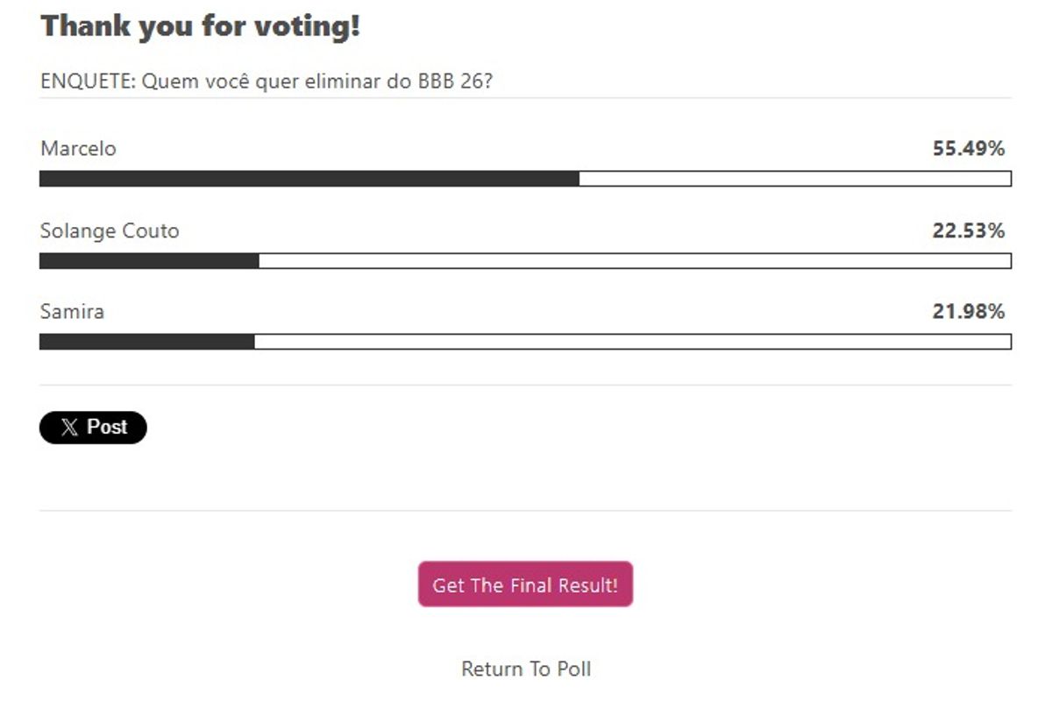Click the 55.49% result value
This screenshot has width=1052, height=701.
pyautogui.click(x=968, y=149)
